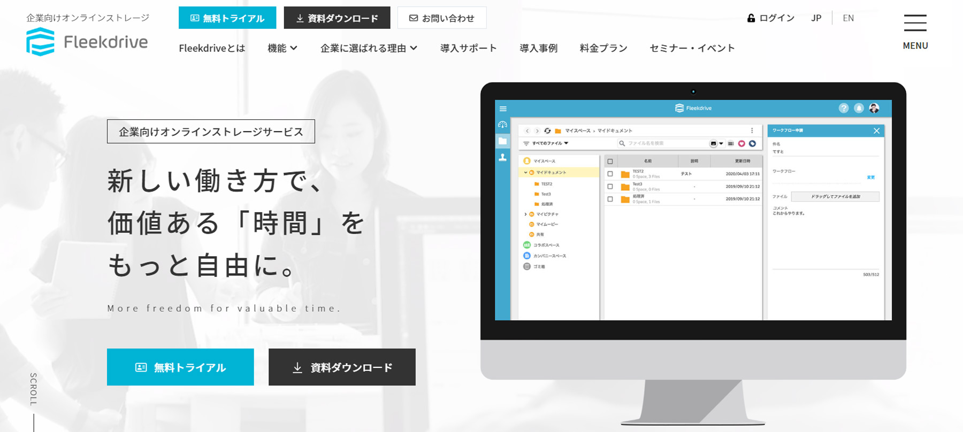Click the header 無料トライアル button
Image resolution: width=963 pixels, height=432 pixels.
[x=227, y=18]
